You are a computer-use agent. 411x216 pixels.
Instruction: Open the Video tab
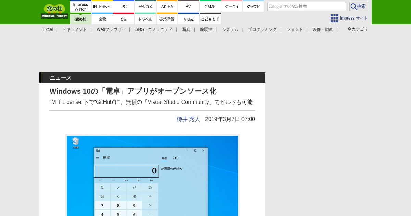pyautogui.click(x=189, y=19)
